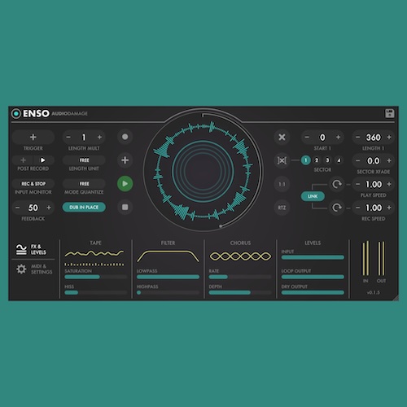407x407 pixels.
Task: Change Input Monitor Rec & Stop setting
Action: tap(33, 184)
